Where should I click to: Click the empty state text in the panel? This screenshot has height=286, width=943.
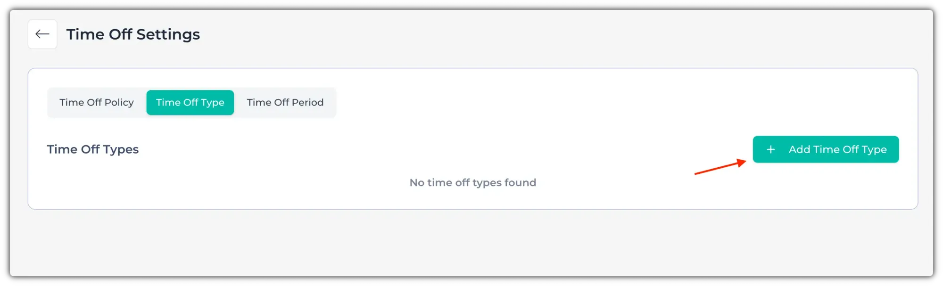(472, 182)
